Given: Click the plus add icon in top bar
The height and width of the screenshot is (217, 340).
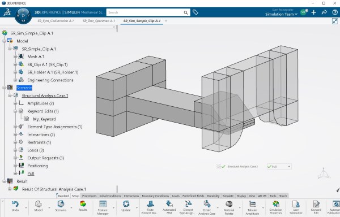Looking at the screenshot, I should pos(313,12).
